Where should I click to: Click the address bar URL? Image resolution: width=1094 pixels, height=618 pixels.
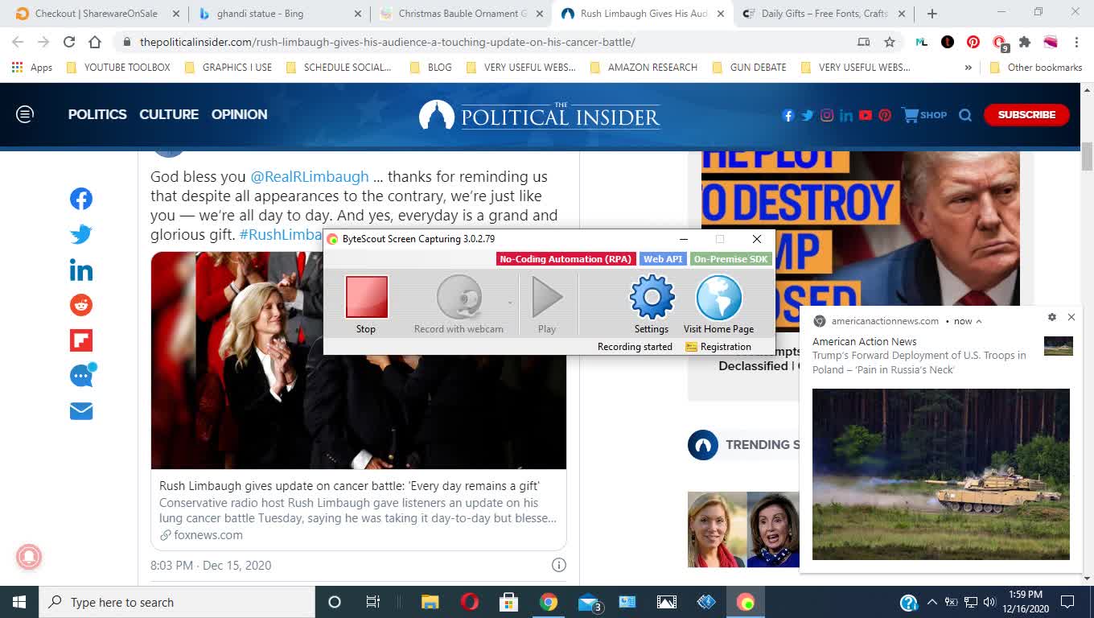click(x=387, y=42)
